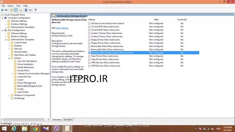Viewport: 235px width, 132px height.
Task: Collapse the Computer Configuration node
Action: (2, 18)
